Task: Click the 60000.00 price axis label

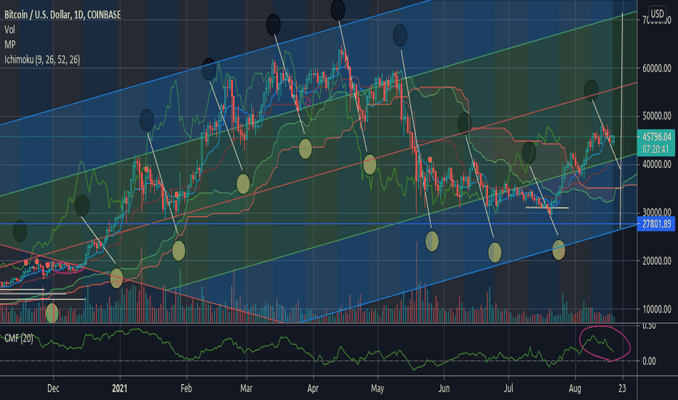Action: click(x=656, y=68)
